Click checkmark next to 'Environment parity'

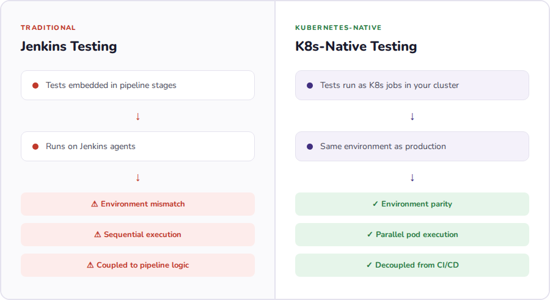click(x=375, y=204)
